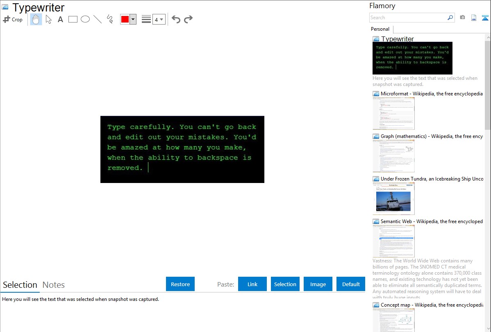Expand the line thickness dropdown
Image resolution: width=491 pixels, height=332 pixels.
click(159, 19)
